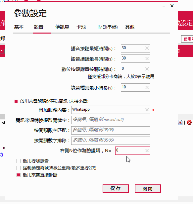Go to the 其他 tab
The height and width of the screenshot is (204, 193).
pyautogui.click(x=130, y=27)
